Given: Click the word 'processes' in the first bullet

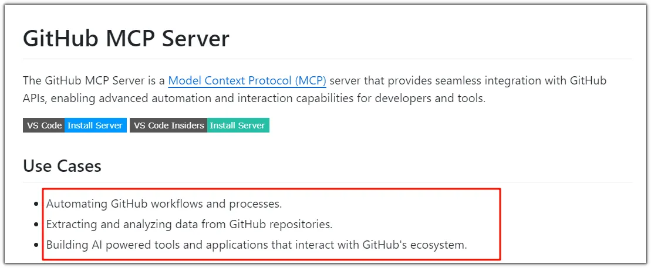Looking at the screenshot, I should pyautogui.click(x=257, y=204).
